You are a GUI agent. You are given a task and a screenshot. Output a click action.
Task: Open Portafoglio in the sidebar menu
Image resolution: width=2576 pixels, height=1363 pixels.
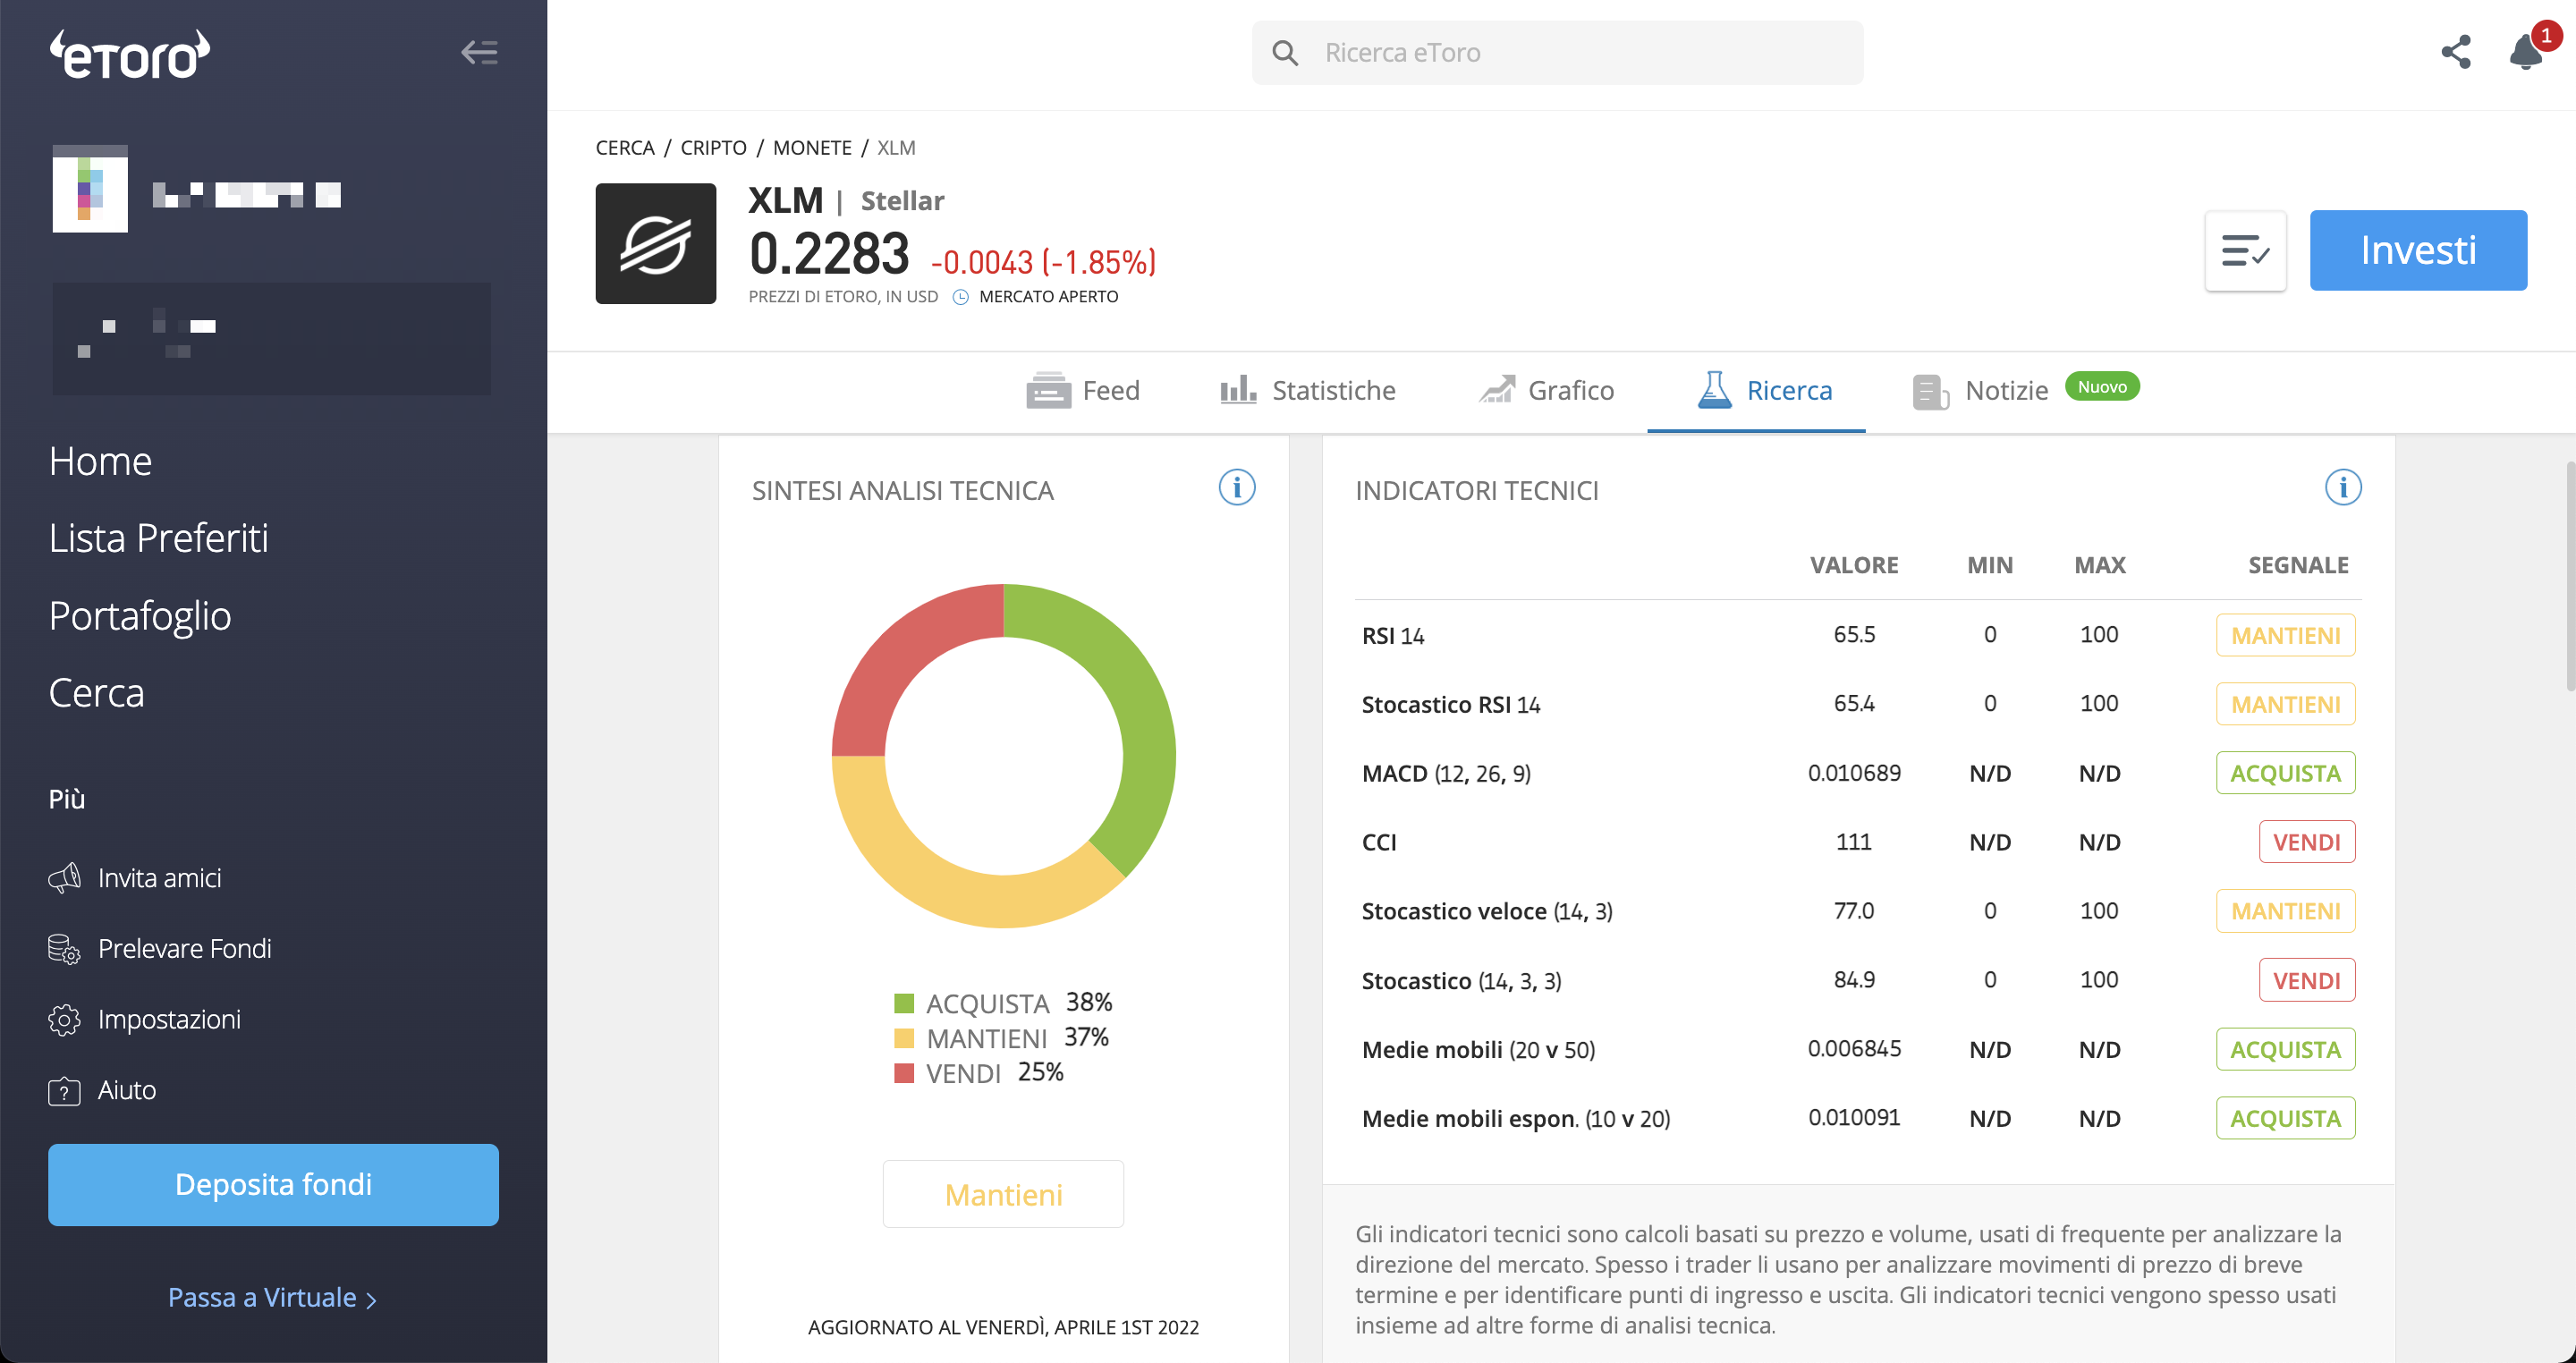(x=140, y=615)
